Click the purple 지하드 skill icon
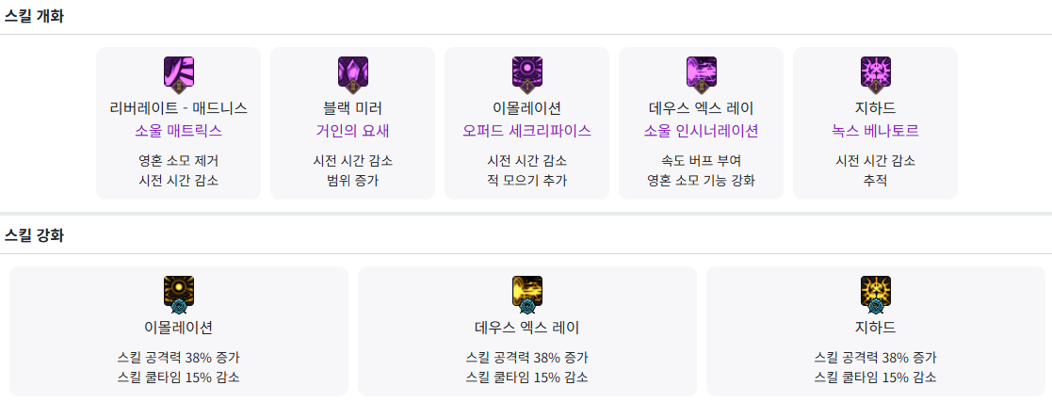This screenshot has width=1052, height=402. [x=876, y=73]
